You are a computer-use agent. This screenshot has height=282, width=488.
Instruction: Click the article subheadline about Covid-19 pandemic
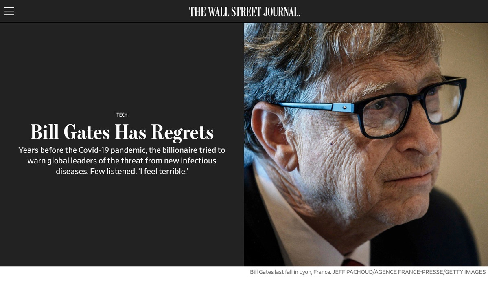click(x=122, y=161)
